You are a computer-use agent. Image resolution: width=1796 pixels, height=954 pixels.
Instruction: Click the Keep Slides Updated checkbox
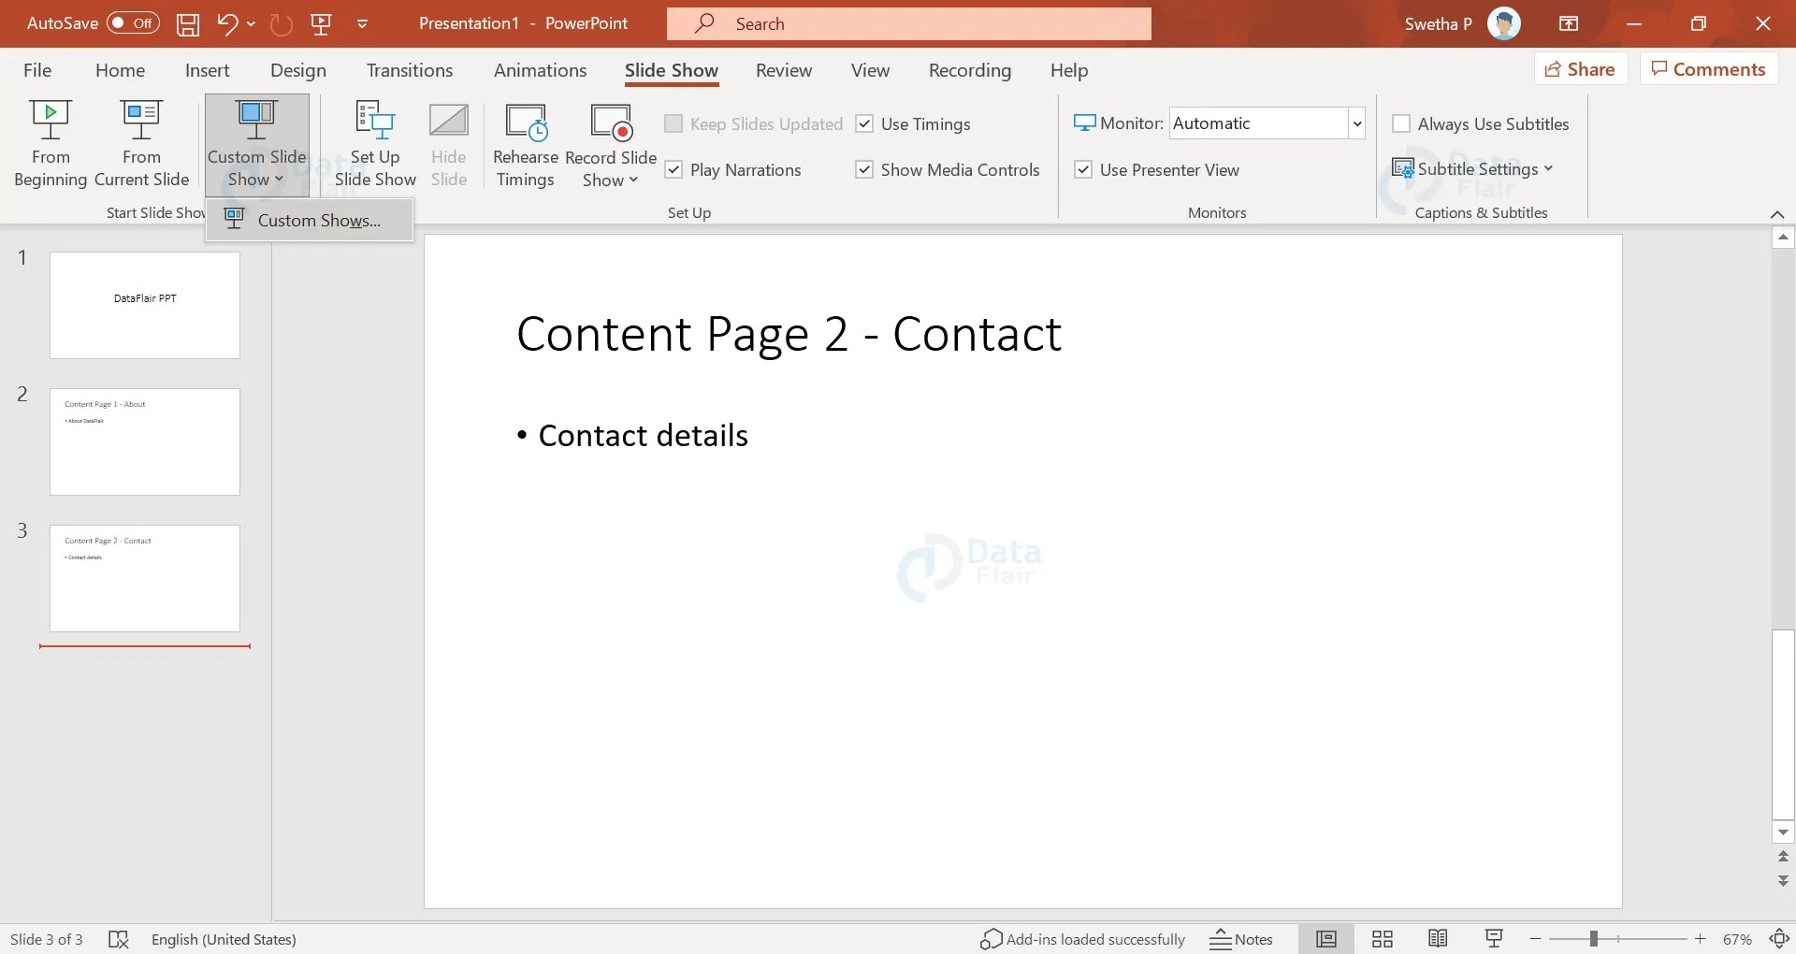pos(673,123)
